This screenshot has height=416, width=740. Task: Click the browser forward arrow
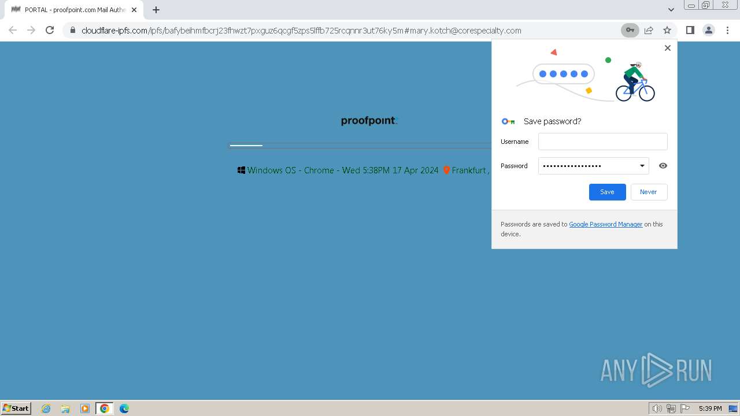[31, 30]
